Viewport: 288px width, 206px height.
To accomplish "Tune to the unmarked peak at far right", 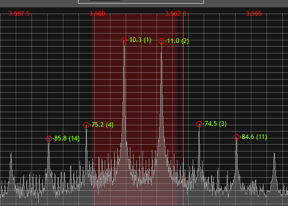I will pyautogui.click(x=274, y=154).
